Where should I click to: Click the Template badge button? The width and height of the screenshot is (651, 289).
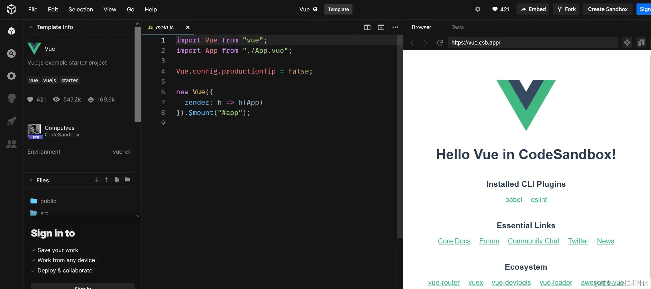click(338, 9)
